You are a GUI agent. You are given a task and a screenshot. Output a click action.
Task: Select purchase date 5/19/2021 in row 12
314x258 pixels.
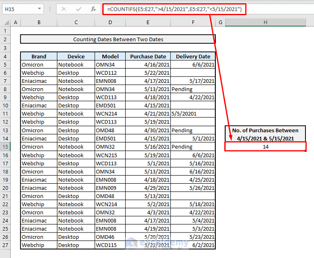[x=148, y=122]
